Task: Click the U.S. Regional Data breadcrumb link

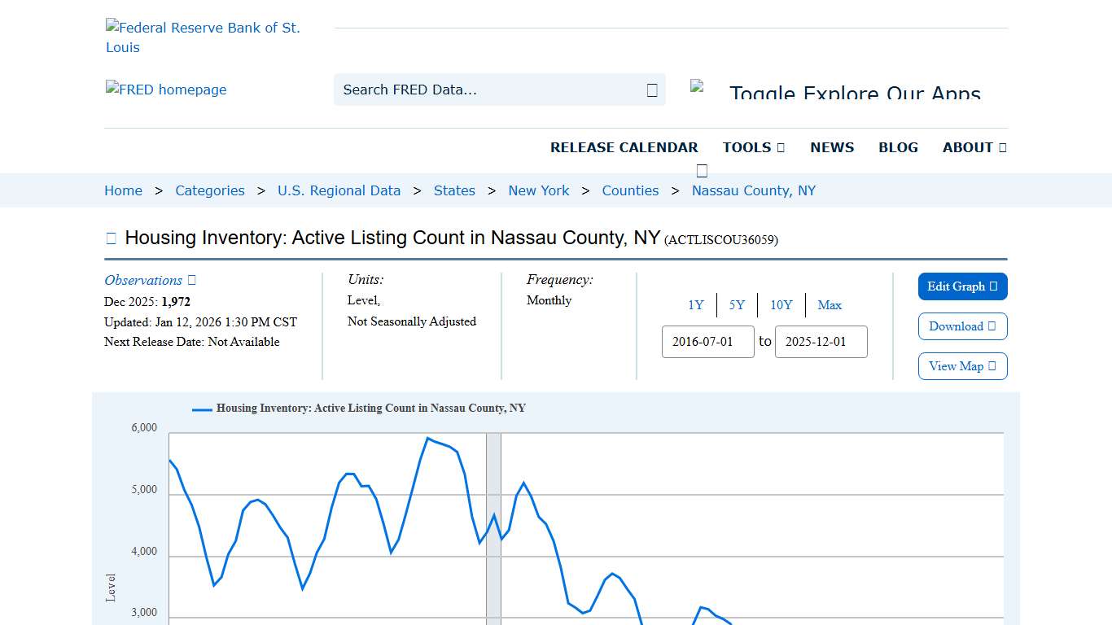Action: tap(339, 190)
